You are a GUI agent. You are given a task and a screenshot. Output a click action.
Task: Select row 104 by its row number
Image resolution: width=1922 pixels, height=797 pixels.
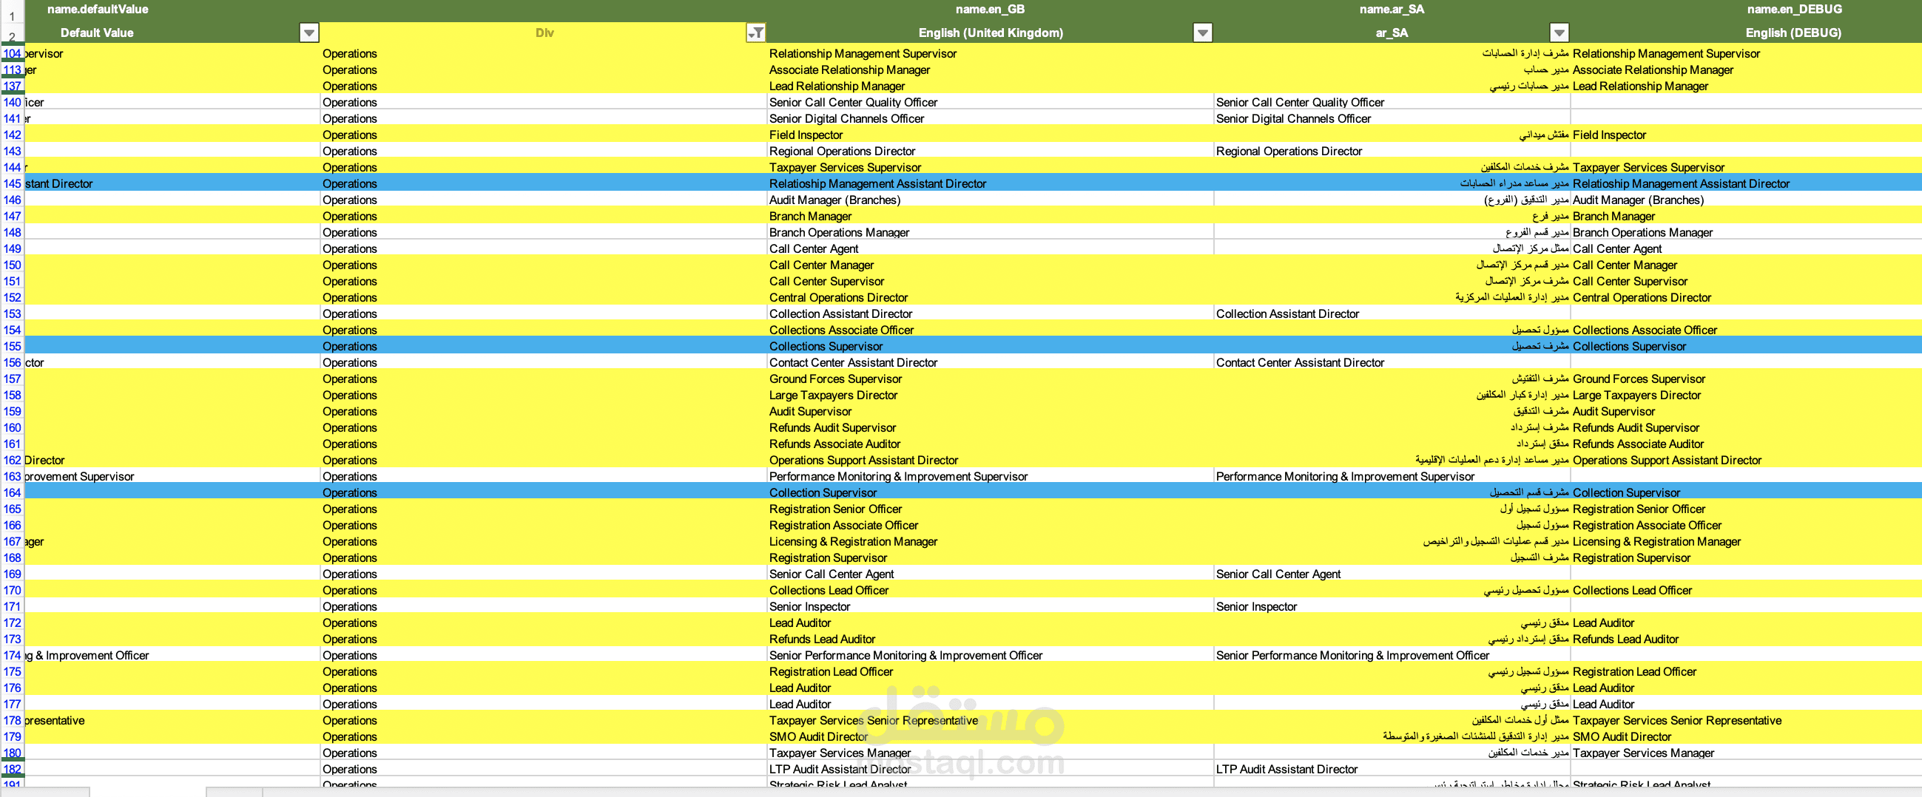[x=12, y=54]
